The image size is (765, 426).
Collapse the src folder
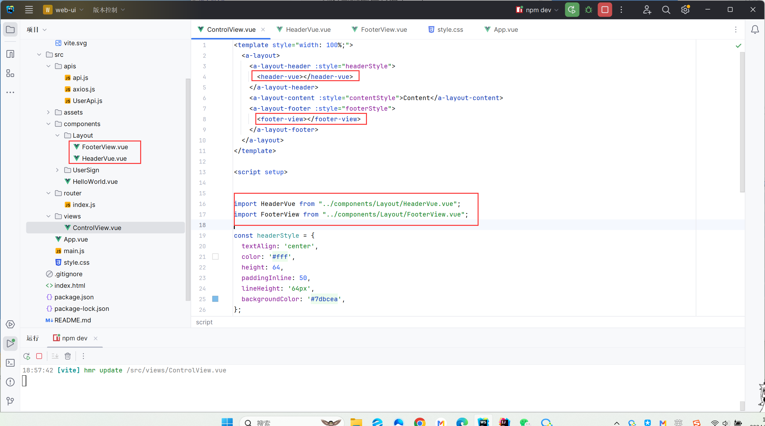[x=39, y=55]
